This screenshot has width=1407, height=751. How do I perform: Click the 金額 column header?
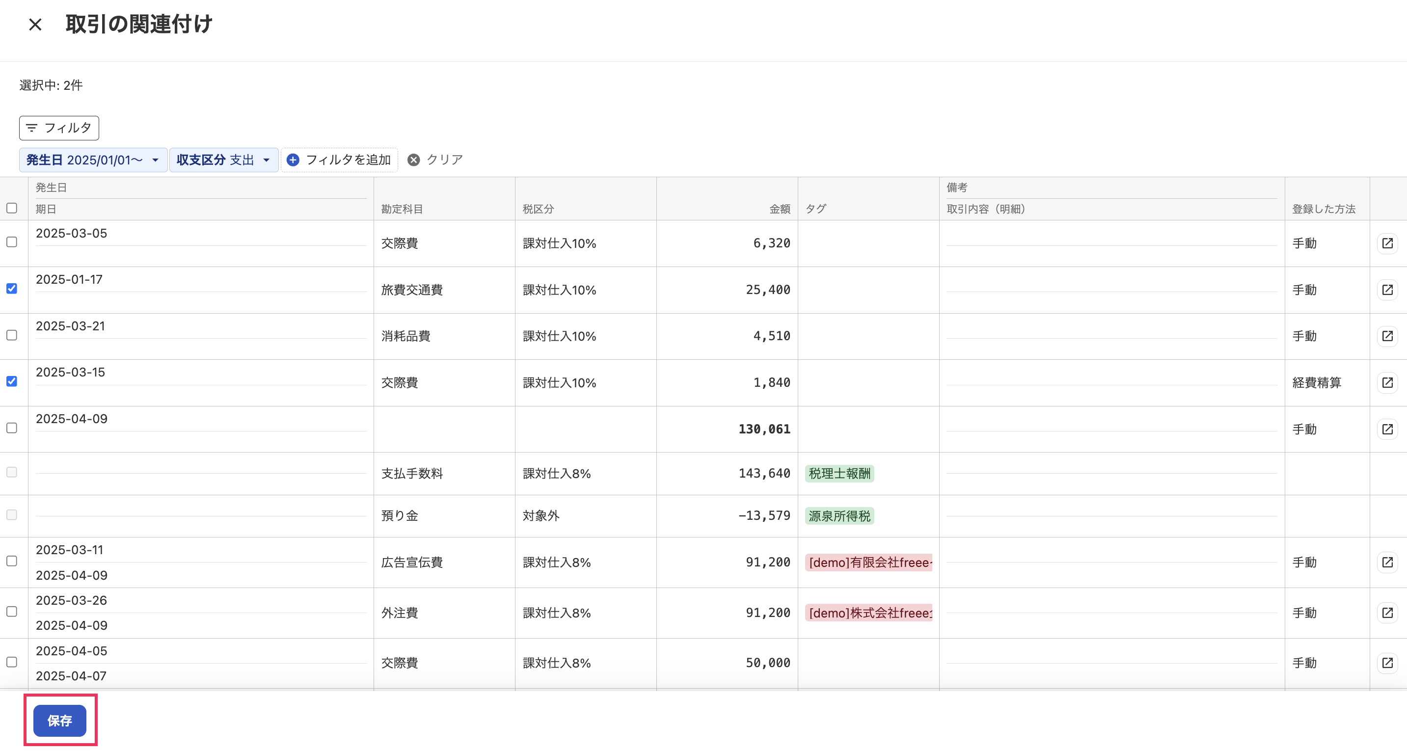point(780,209)
